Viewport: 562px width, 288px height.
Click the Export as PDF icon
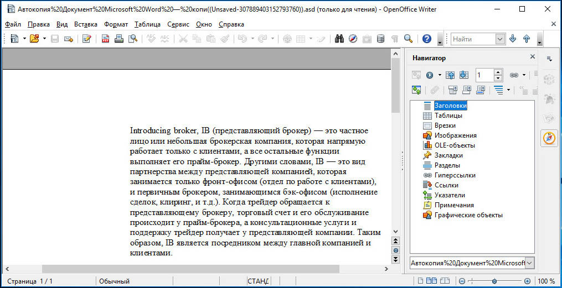click(x=105, y=39)
